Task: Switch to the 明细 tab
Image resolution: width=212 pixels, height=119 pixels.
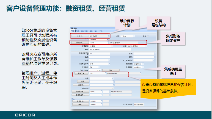Action: click(73, 31)
